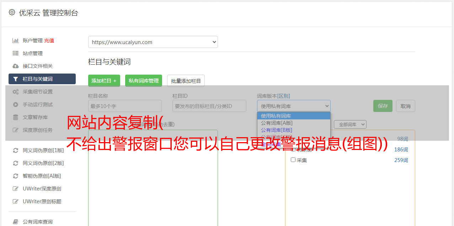The width and height of the screenshot is (454, 226).
Task: Click the play icon for 手动运行测试
Action: [x=16, y=104]
